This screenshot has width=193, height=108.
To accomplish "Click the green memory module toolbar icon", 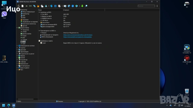I will [30, 6].
